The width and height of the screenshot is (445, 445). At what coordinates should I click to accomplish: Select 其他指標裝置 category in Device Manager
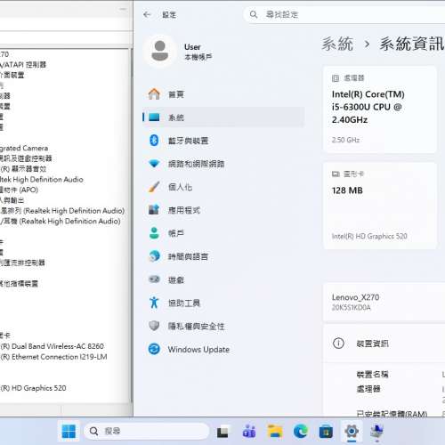(19, 284)
